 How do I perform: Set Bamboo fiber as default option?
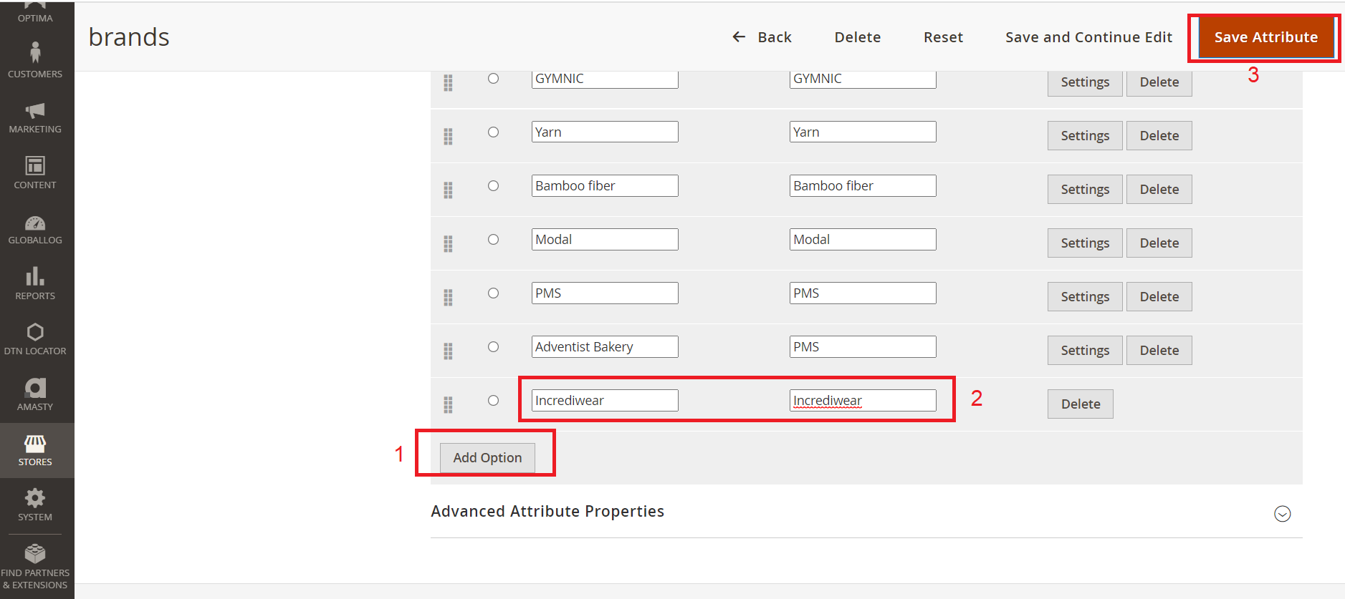pos(493,185)
